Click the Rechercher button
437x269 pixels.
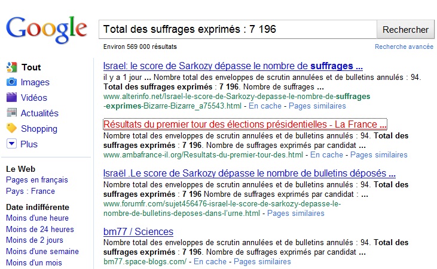tap(405, 29)
